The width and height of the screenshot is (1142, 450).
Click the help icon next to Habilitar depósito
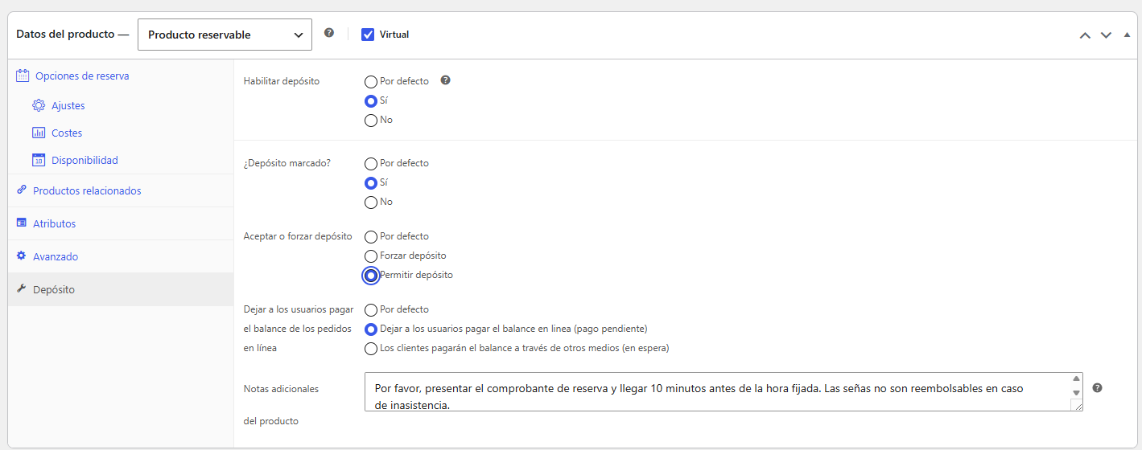pyautogui.click(x=445, y=80)
